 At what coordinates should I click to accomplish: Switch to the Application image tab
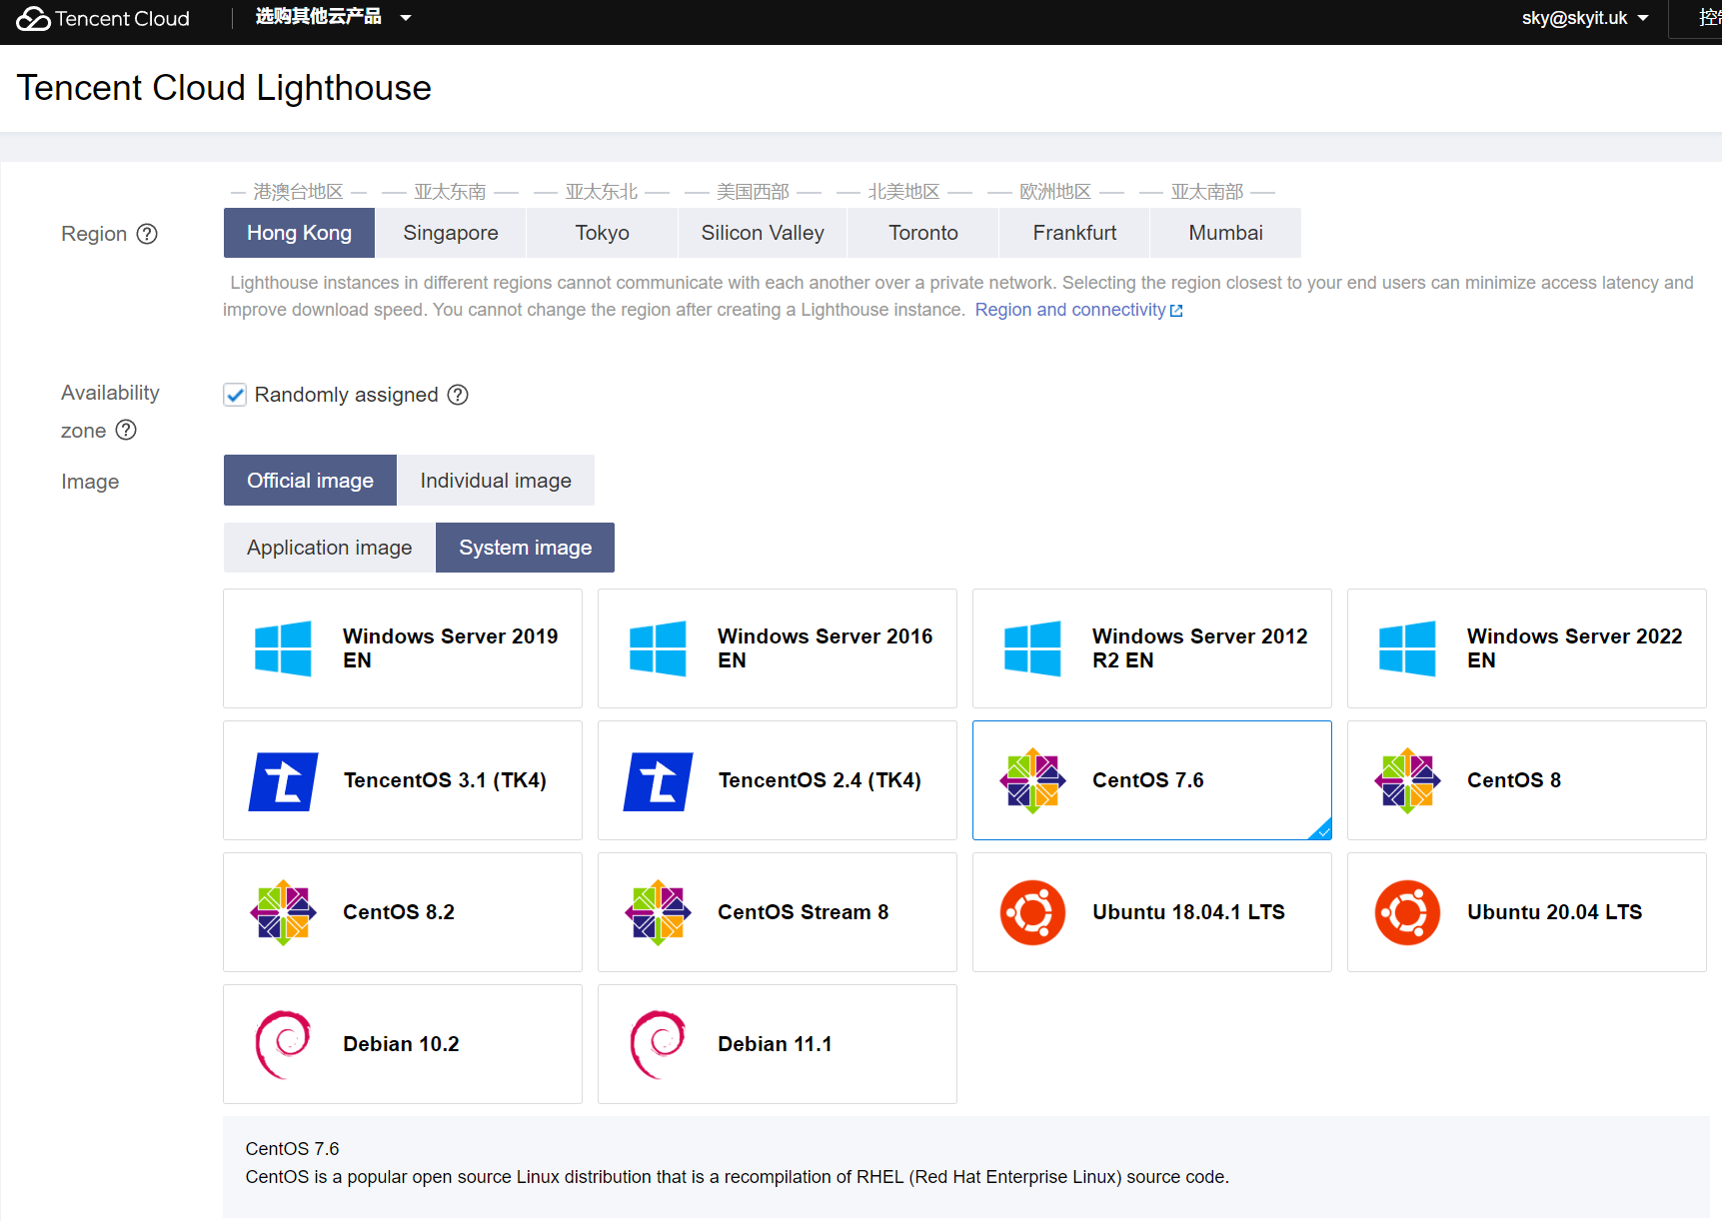pos(329,548)
